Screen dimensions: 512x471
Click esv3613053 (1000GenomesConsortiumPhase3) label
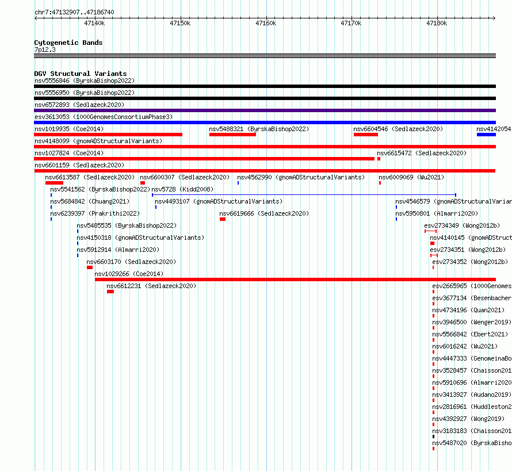(104, 117)
